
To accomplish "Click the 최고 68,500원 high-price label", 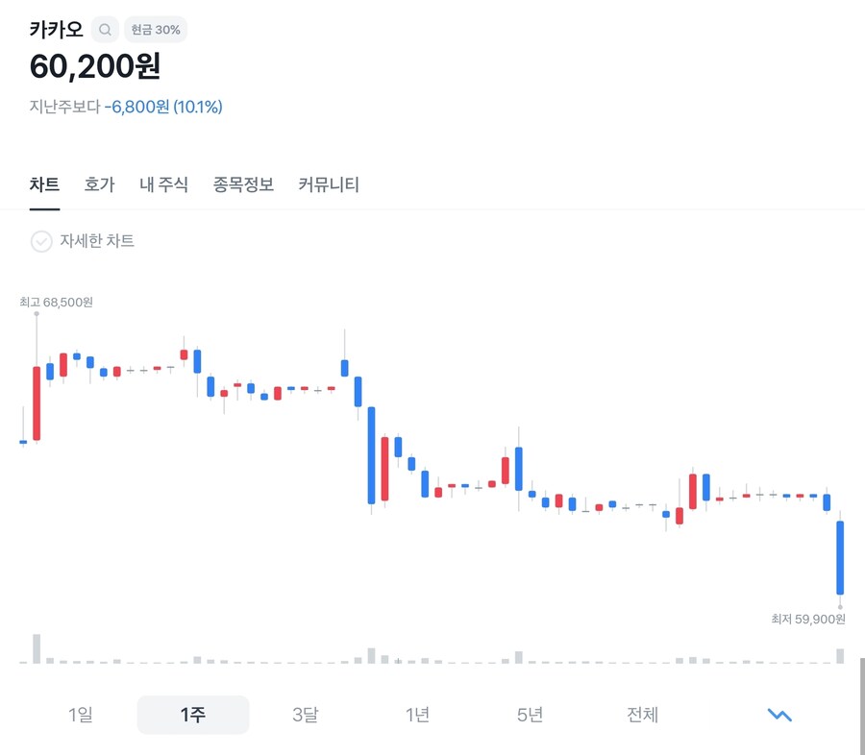I will tap(56, 303).
